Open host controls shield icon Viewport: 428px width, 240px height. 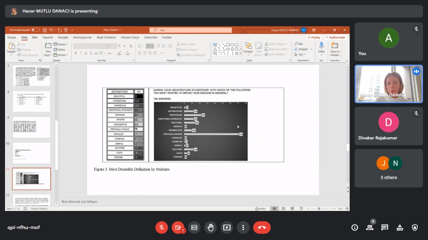(x=415, y=227)
